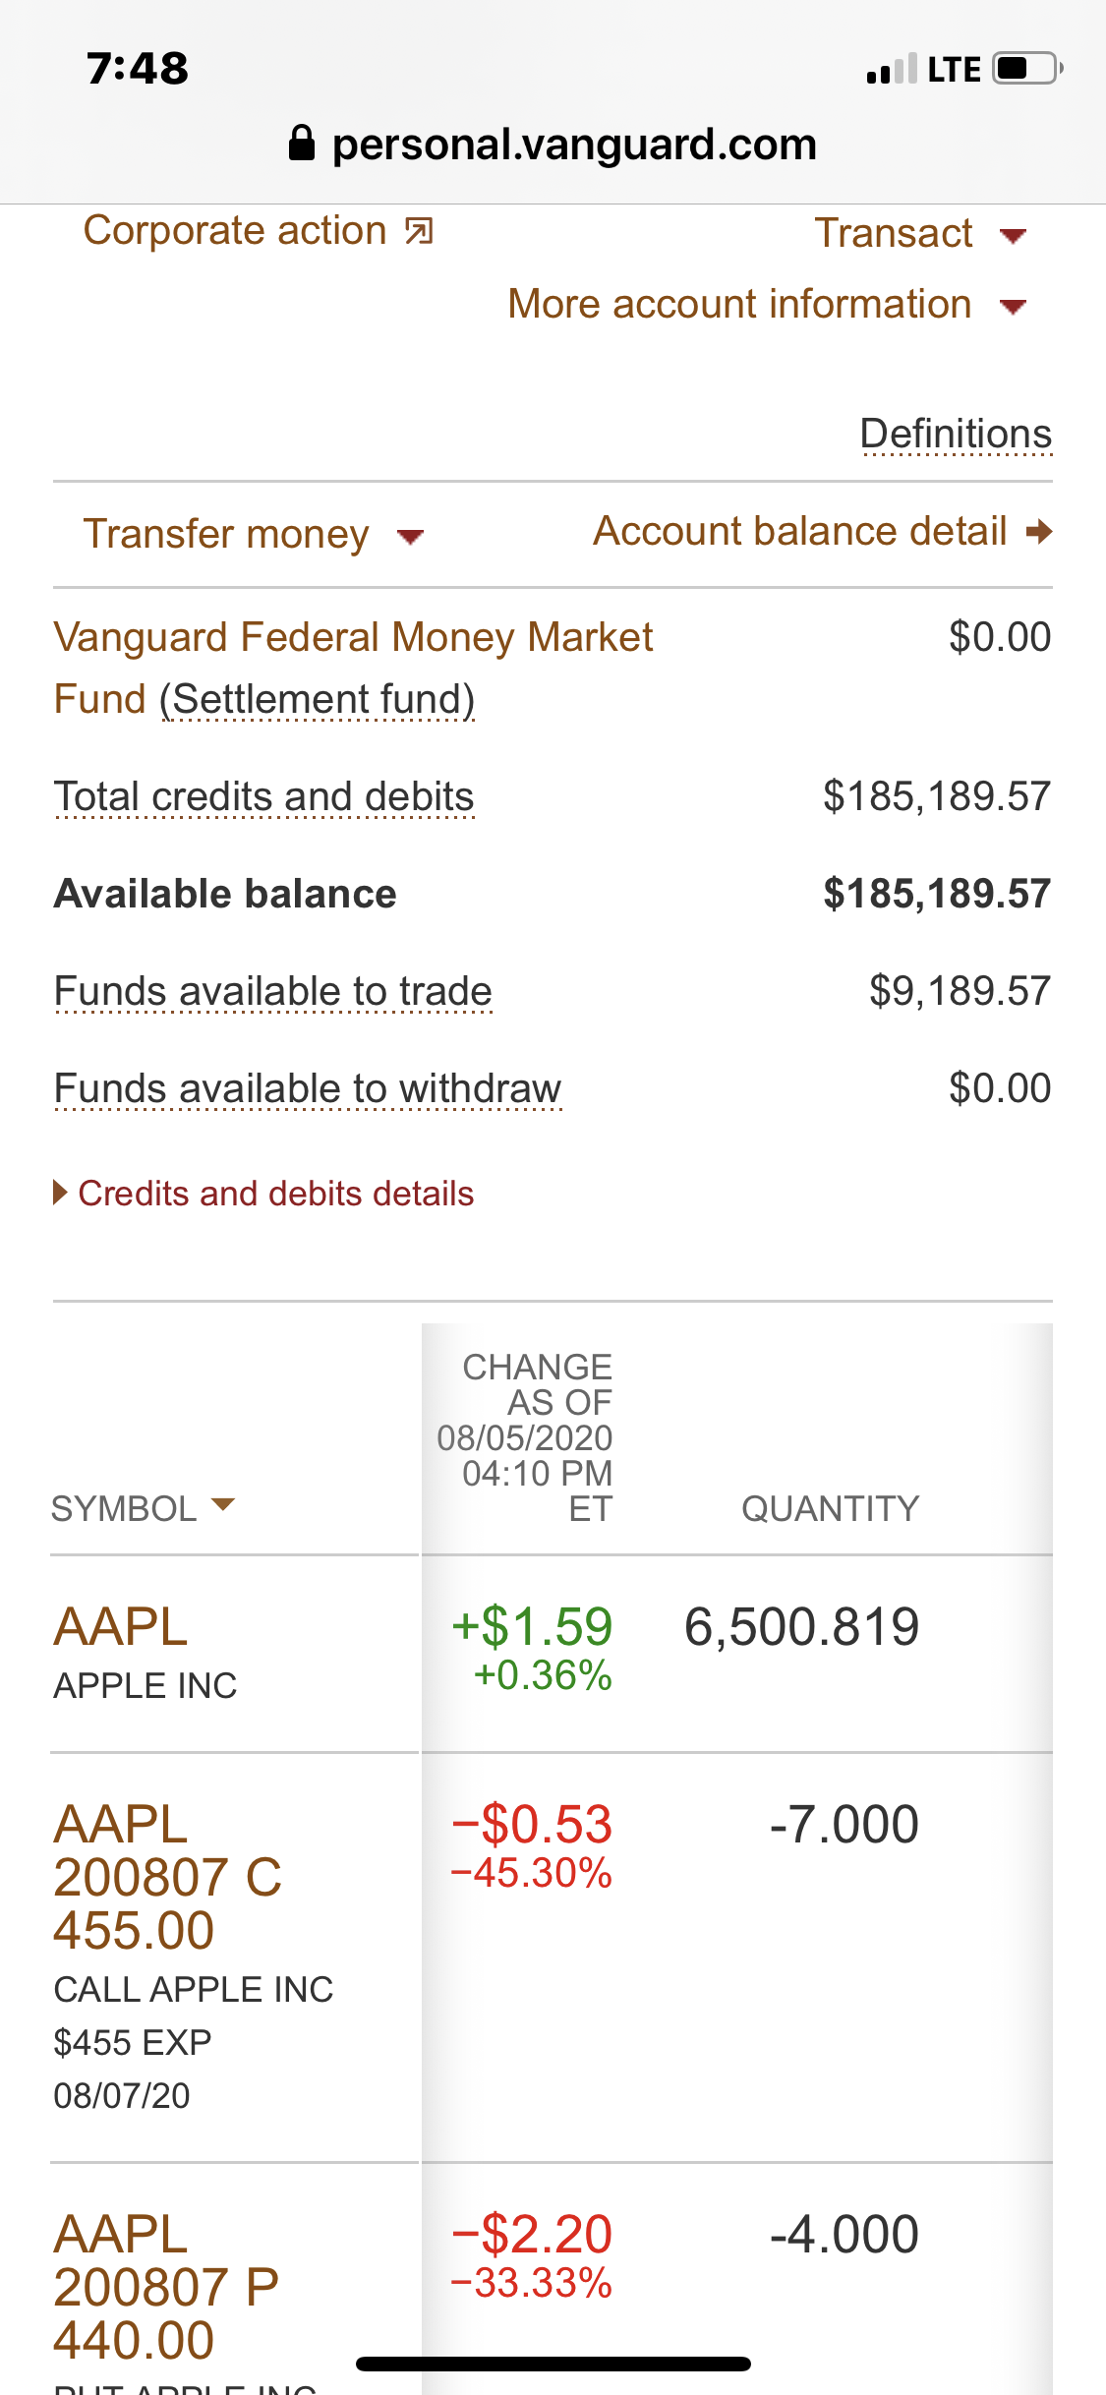Open Vanguard Federal Money Market Fund link
The image size is (1106, 2395).
coord(352,637)
